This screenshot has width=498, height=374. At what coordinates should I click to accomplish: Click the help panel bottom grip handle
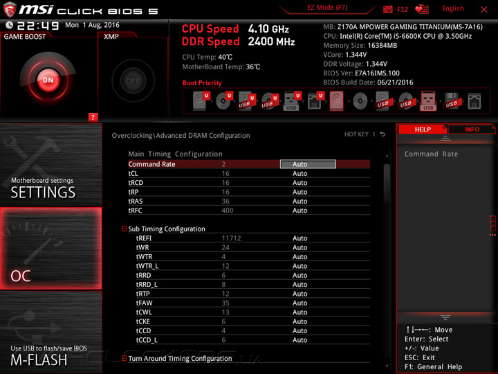click(445, 317)
